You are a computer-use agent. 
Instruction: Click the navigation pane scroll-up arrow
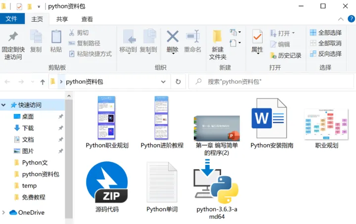pos(69,96)
